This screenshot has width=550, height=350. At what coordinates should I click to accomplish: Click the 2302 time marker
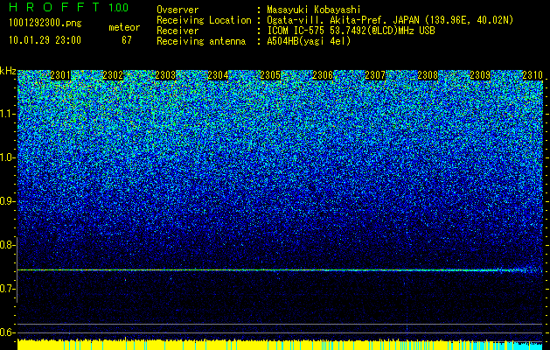[x=113, y=75]
